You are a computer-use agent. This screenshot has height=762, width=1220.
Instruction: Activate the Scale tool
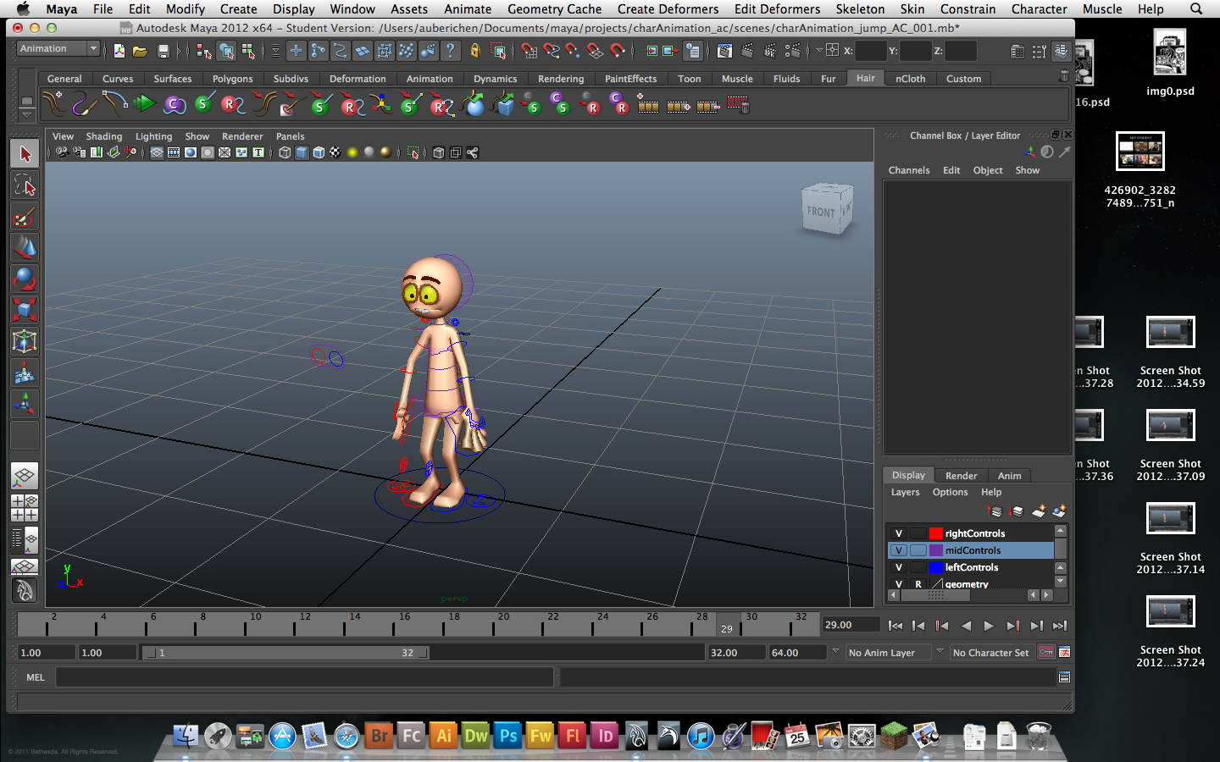tap(24, 311)
